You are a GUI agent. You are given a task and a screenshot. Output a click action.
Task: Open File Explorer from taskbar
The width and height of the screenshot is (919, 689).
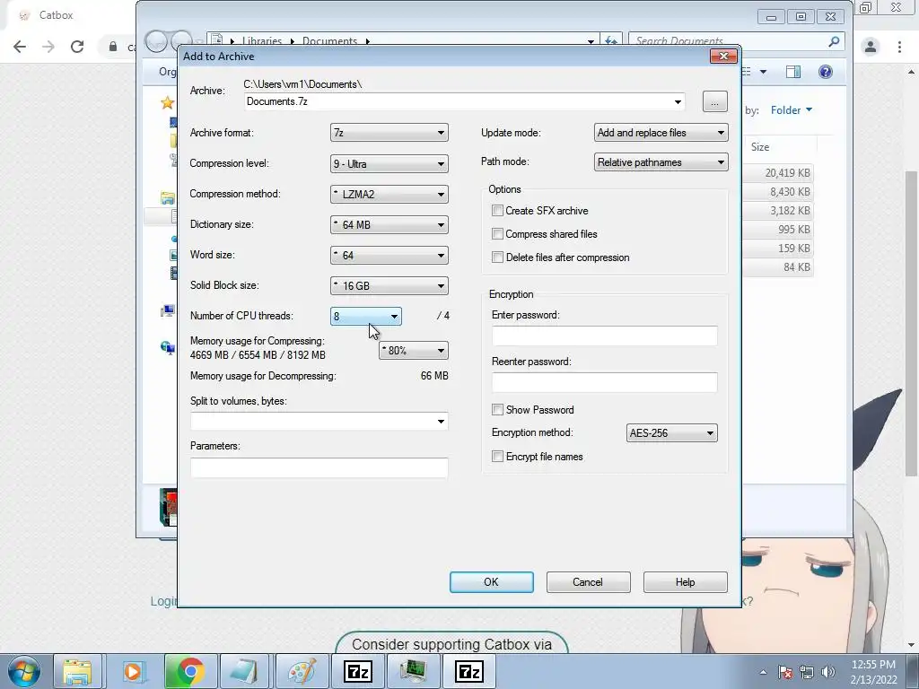point(77,671)
